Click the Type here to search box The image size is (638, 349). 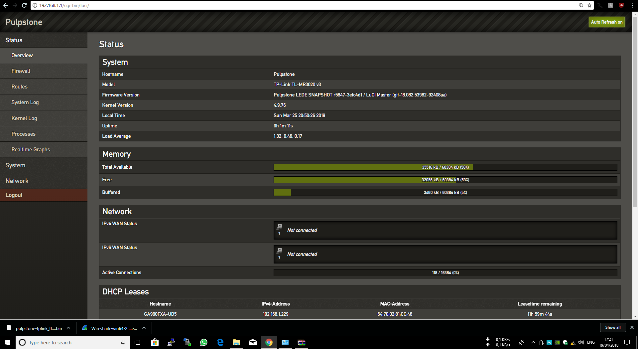[x=72, y=342]
